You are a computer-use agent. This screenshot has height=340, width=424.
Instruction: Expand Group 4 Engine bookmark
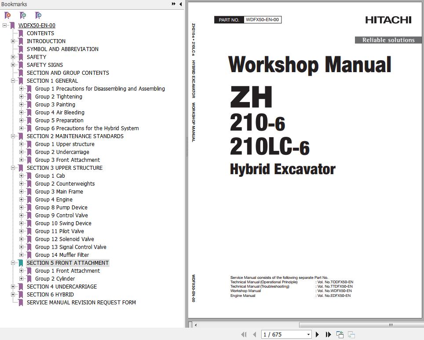pos(21,200)
